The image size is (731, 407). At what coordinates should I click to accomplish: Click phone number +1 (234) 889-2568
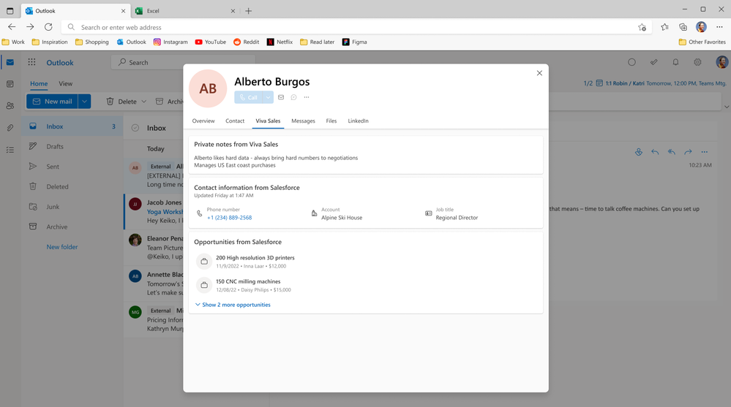(229, 218)
